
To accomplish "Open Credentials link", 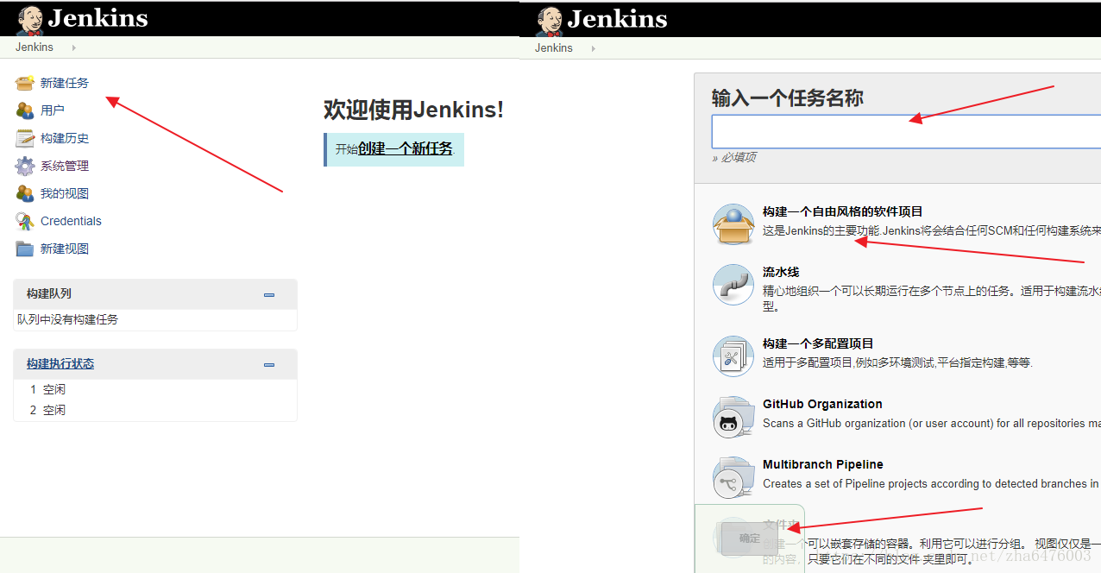I will click(71, 221).
